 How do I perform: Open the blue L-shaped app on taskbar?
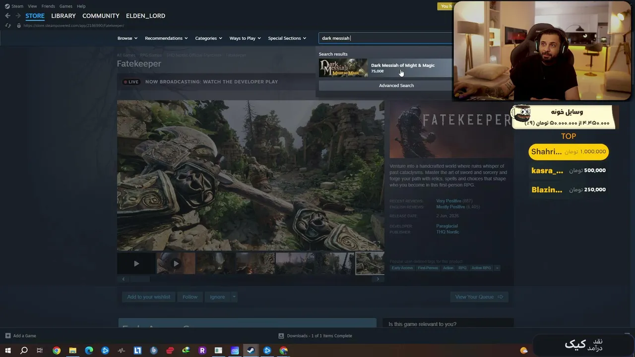point(137,351)
